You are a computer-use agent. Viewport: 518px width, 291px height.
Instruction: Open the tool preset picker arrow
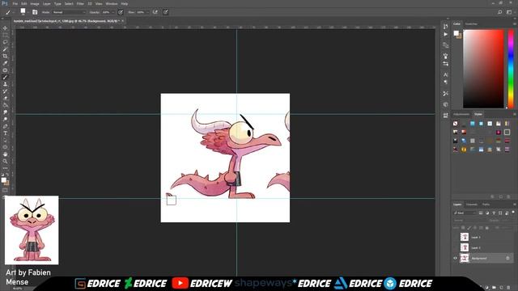point(14,12)
